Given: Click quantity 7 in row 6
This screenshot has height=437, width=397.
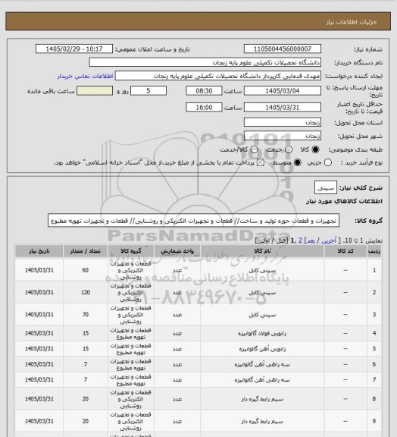Looking at the screenshot, I should pos(85,364).
